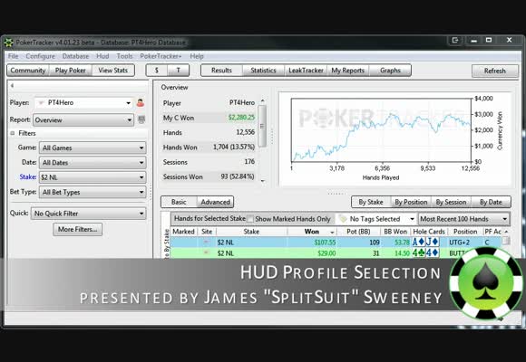Click the site icon in the $29.00 row

(x=206, y=252)
